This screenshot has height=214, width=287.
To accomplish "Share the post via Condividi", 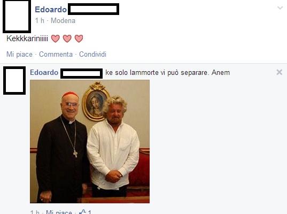I will 92,54.
